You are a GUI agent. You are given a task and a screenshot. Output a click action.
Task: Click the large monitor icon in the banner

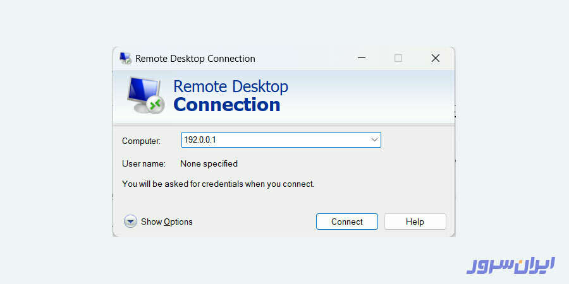pos(142,94)
